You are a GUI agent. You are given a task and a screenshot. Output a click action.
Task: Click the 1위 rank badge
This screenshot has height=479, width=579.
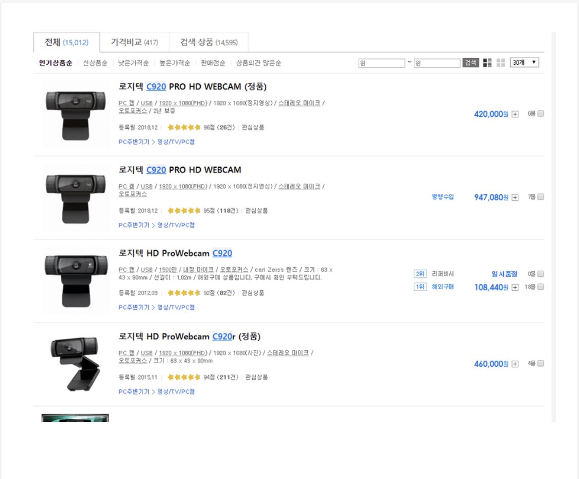[420, 287]
